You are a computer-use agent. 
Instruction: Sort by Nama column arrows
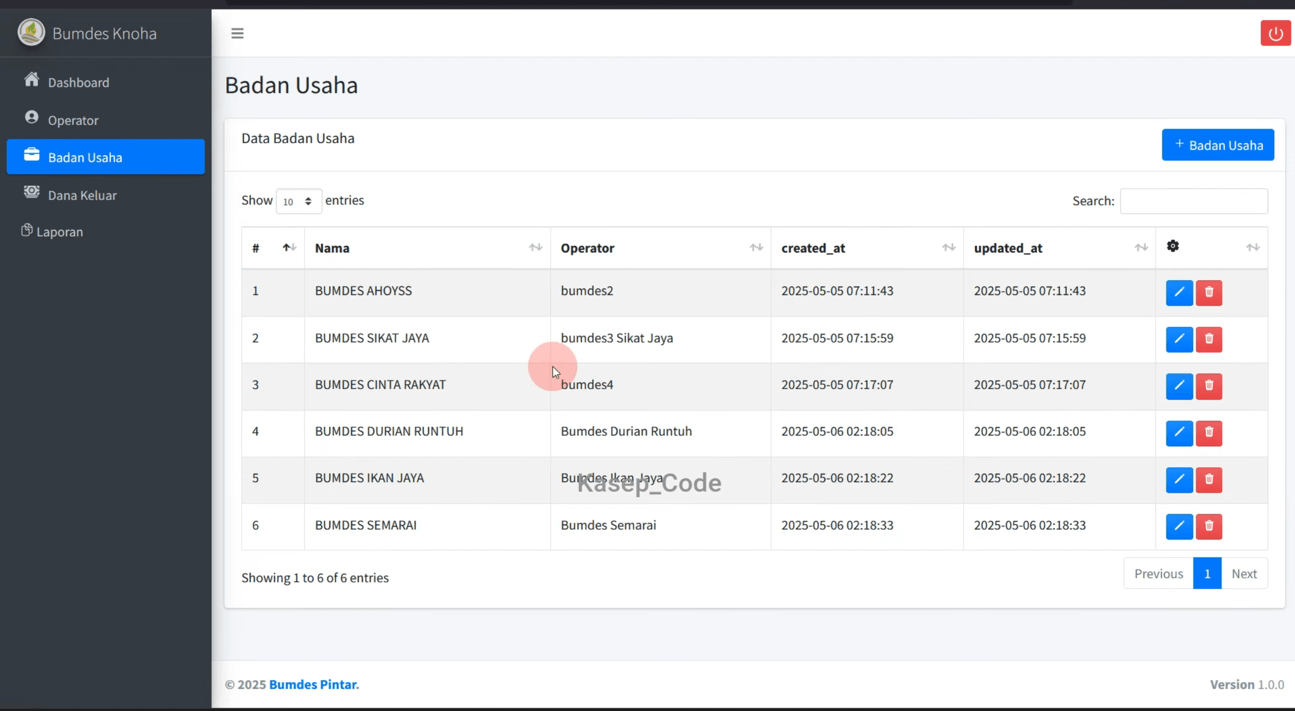tap(536, 247)
